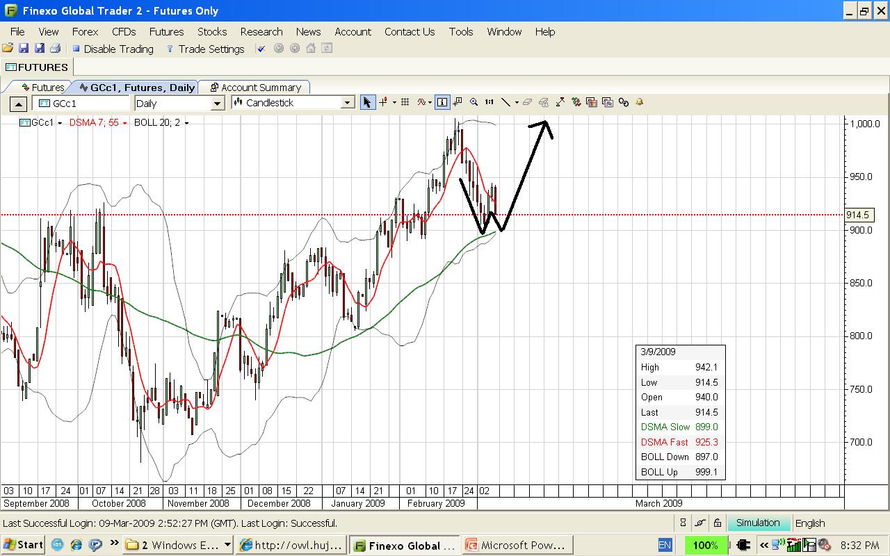Reset chart scale with 1:1 icon
This screenshot has height=556, width=890.
point(489,102)
